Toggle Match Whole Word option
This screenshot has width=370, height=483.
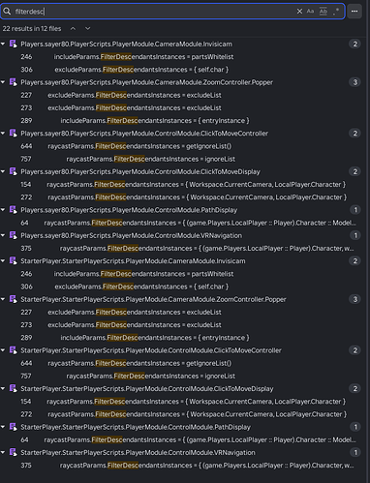click(x=324, y=12)
